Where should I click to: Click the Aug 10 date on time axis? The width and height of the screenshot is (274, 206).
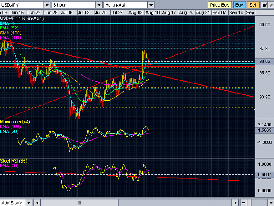(x=153, y=13)
